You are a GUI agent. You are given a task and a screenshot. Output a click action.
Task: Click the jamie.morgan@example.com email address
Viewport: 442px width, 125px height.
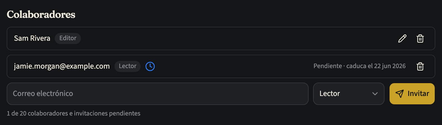point(62,66)
